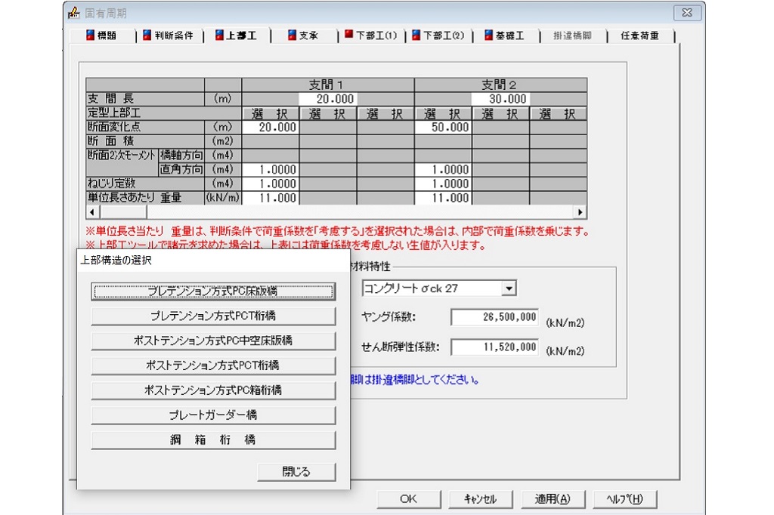Edit the ヤング係数 value field

tap(494, 317)
